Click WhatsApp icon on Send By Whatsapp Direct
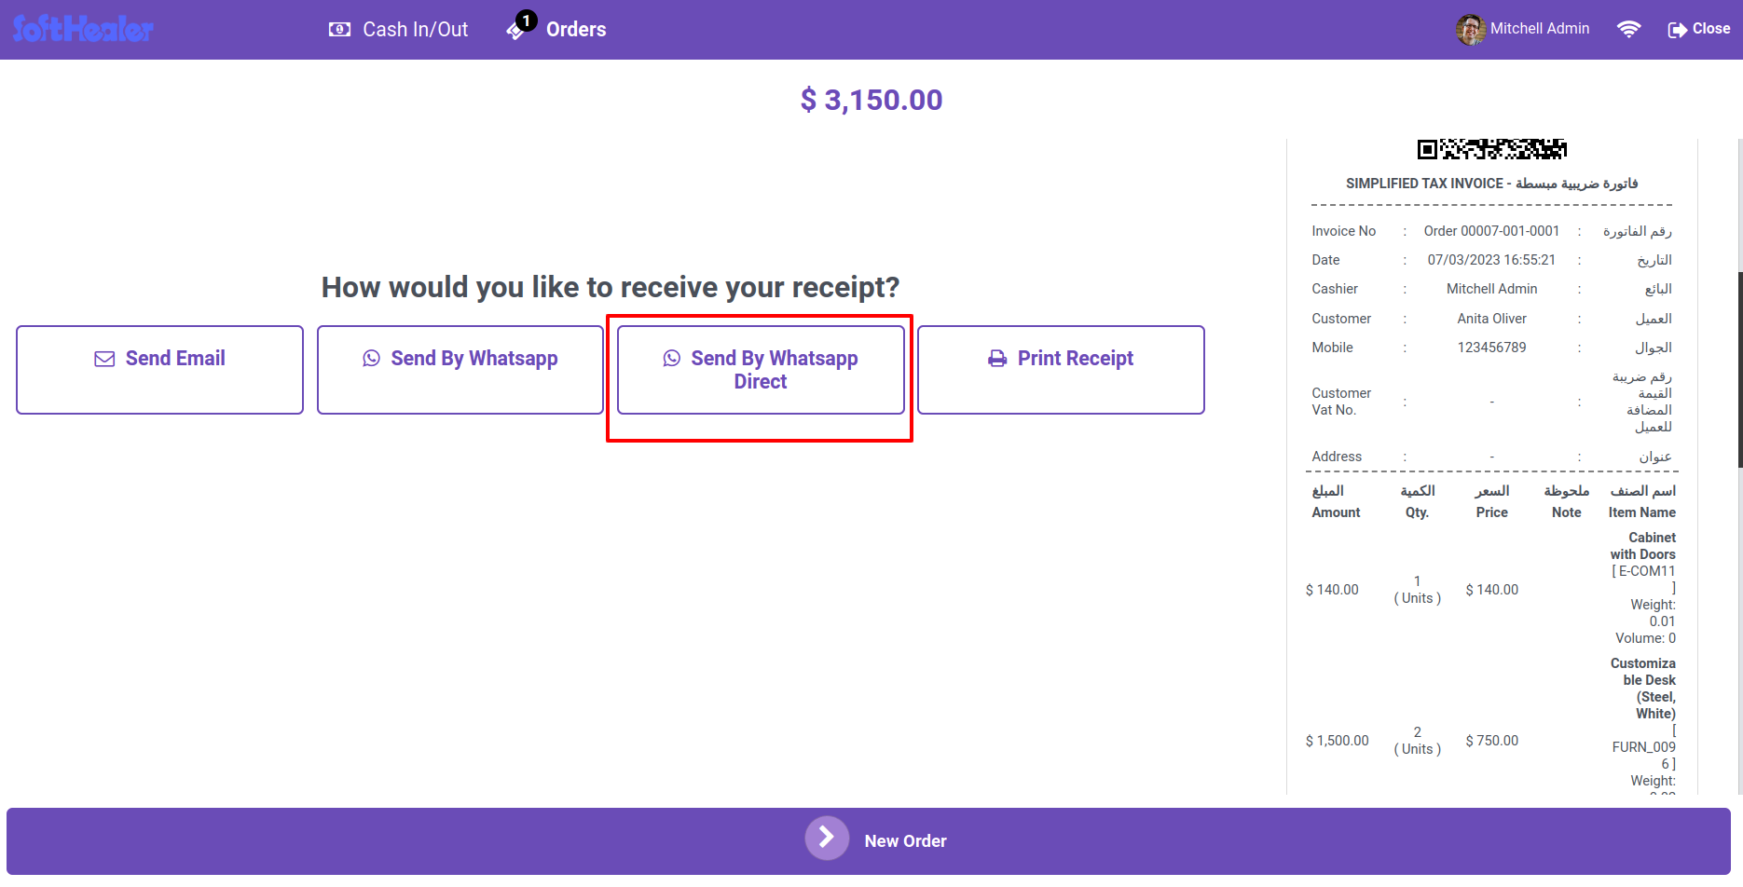 [671, 358]
